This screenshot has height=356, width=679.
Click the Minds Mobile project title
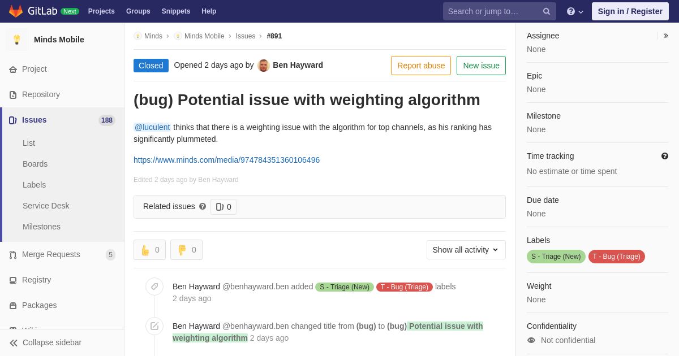point(59,40)
